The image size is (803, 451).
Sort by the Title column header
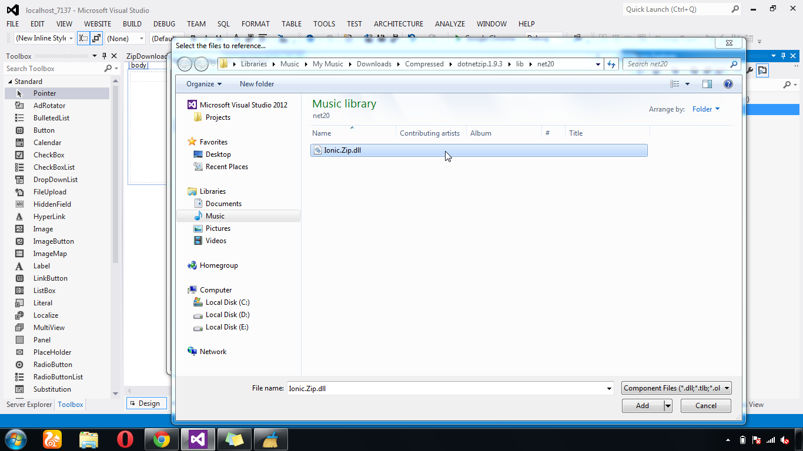coord(607,133)
